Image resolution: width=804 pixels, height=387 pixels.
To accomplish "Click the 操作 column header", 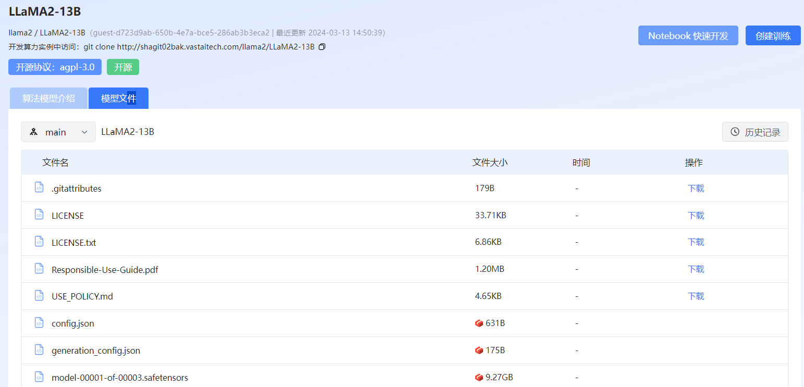I will pos(694,163).
